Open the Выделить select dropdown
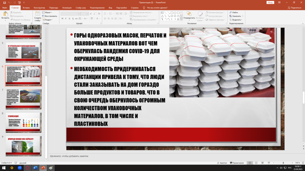The width and height of the screenshot is (305, 171). [236, 20]
